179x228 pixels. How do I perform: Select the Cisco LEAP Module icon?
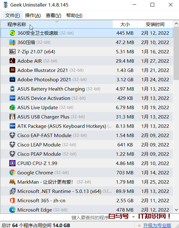pos(12,145)
